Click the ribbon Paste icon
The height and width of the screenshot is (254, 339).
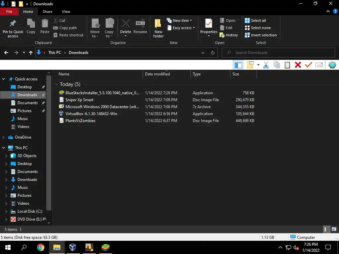[45, 23]
